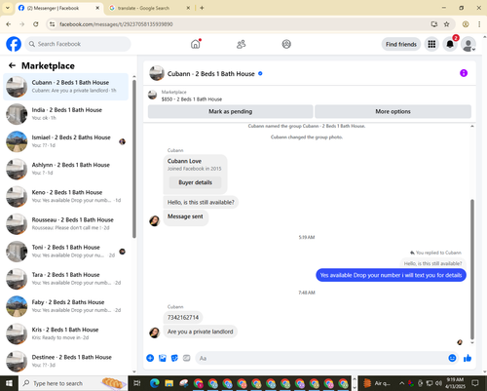Image resolution: width=487 pixels, height=391 pixels.
Task: Open emoji picker in message box
Action: pyautogui.click(x=452, y=358)
